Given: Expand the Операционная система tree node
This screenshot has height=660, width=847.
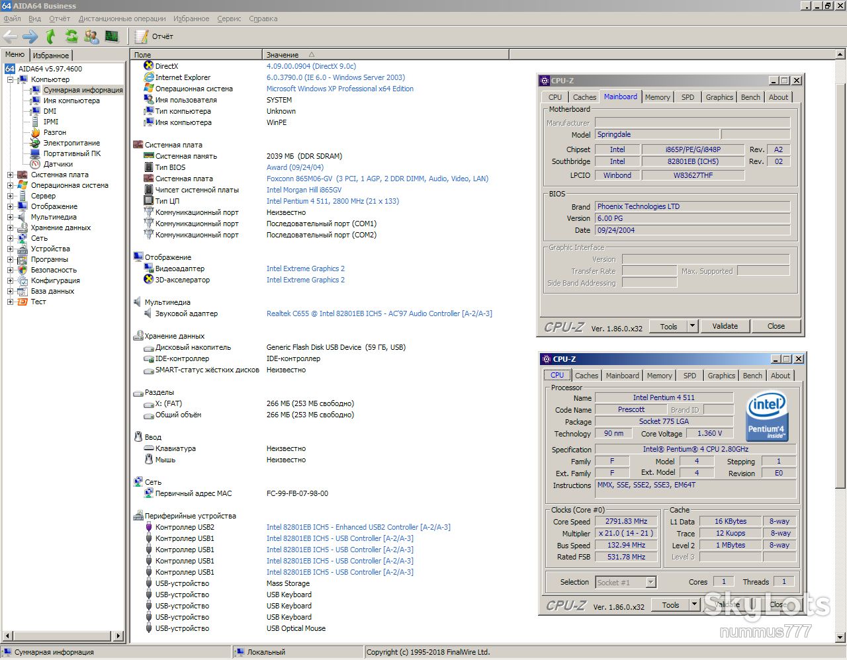Looking at the screenshot, I should pos(10,185).
